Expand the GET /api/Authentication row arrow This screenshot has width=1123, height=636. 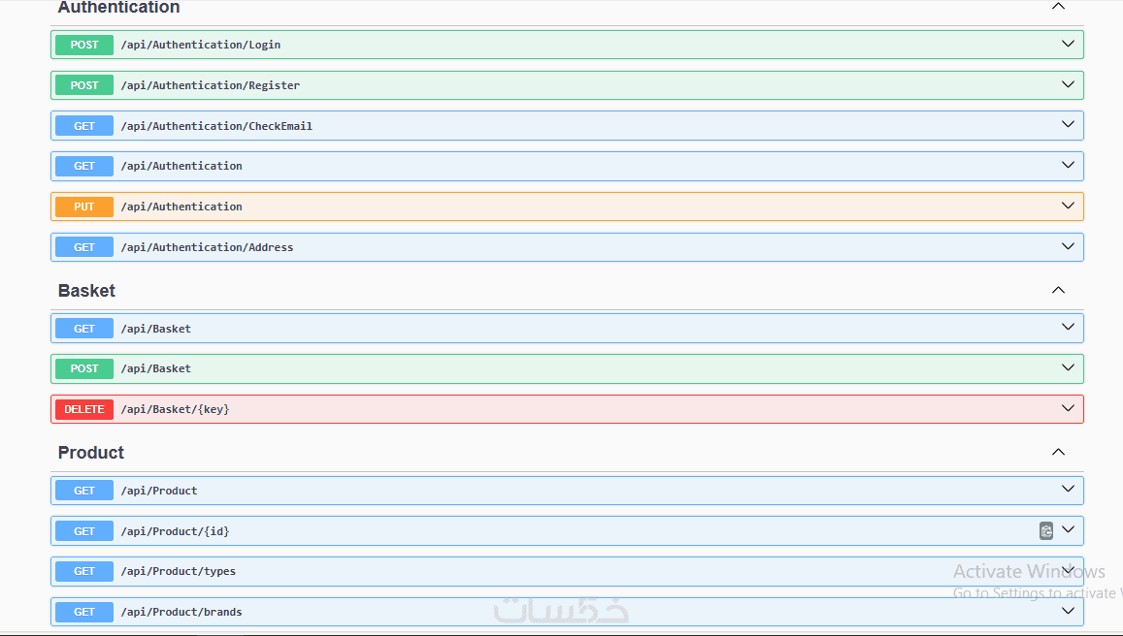point(1068,165)
